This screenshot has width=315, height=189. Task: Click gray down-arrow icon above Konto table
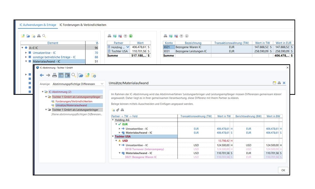point(186,36)
